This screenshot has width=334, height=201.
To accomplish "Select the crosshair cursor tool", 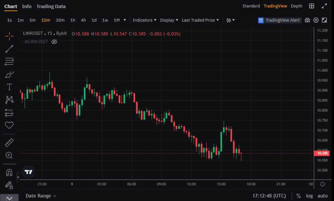I will click(x=9, y=36).
